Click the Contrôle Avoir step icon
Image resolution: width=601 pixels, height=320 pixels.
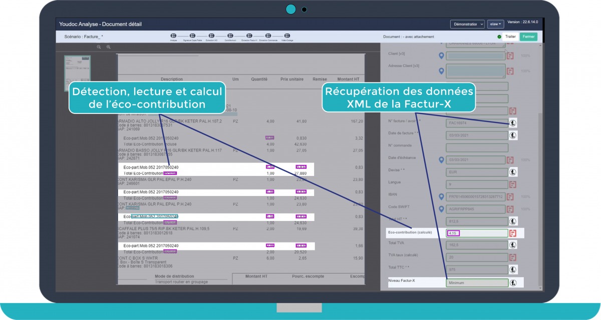pos(230,36)
